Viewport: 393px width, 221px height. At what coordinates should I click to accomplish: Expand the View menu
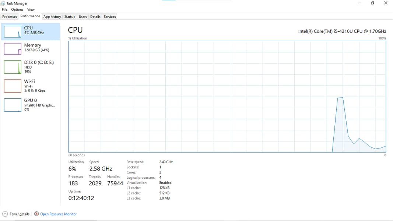click(31, 10)
